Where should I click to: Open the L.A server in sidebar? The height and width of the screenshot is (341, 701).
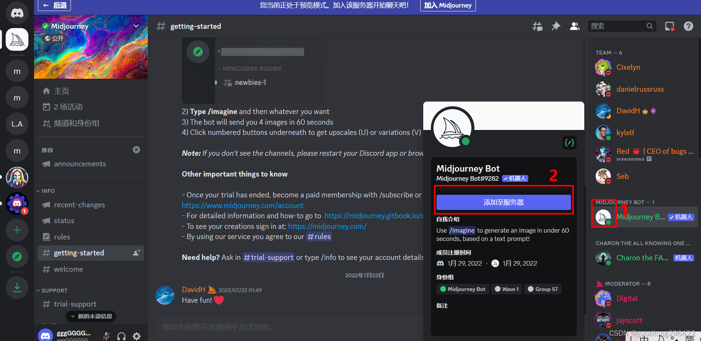(17, 124)
